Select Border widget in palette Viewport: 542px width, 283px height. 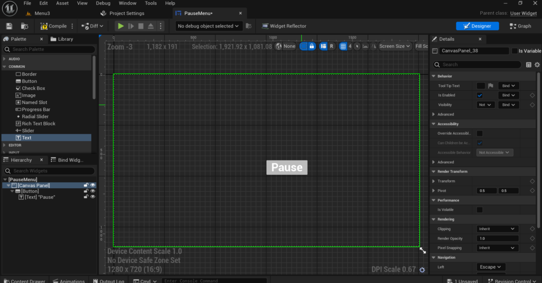(26, 74)
